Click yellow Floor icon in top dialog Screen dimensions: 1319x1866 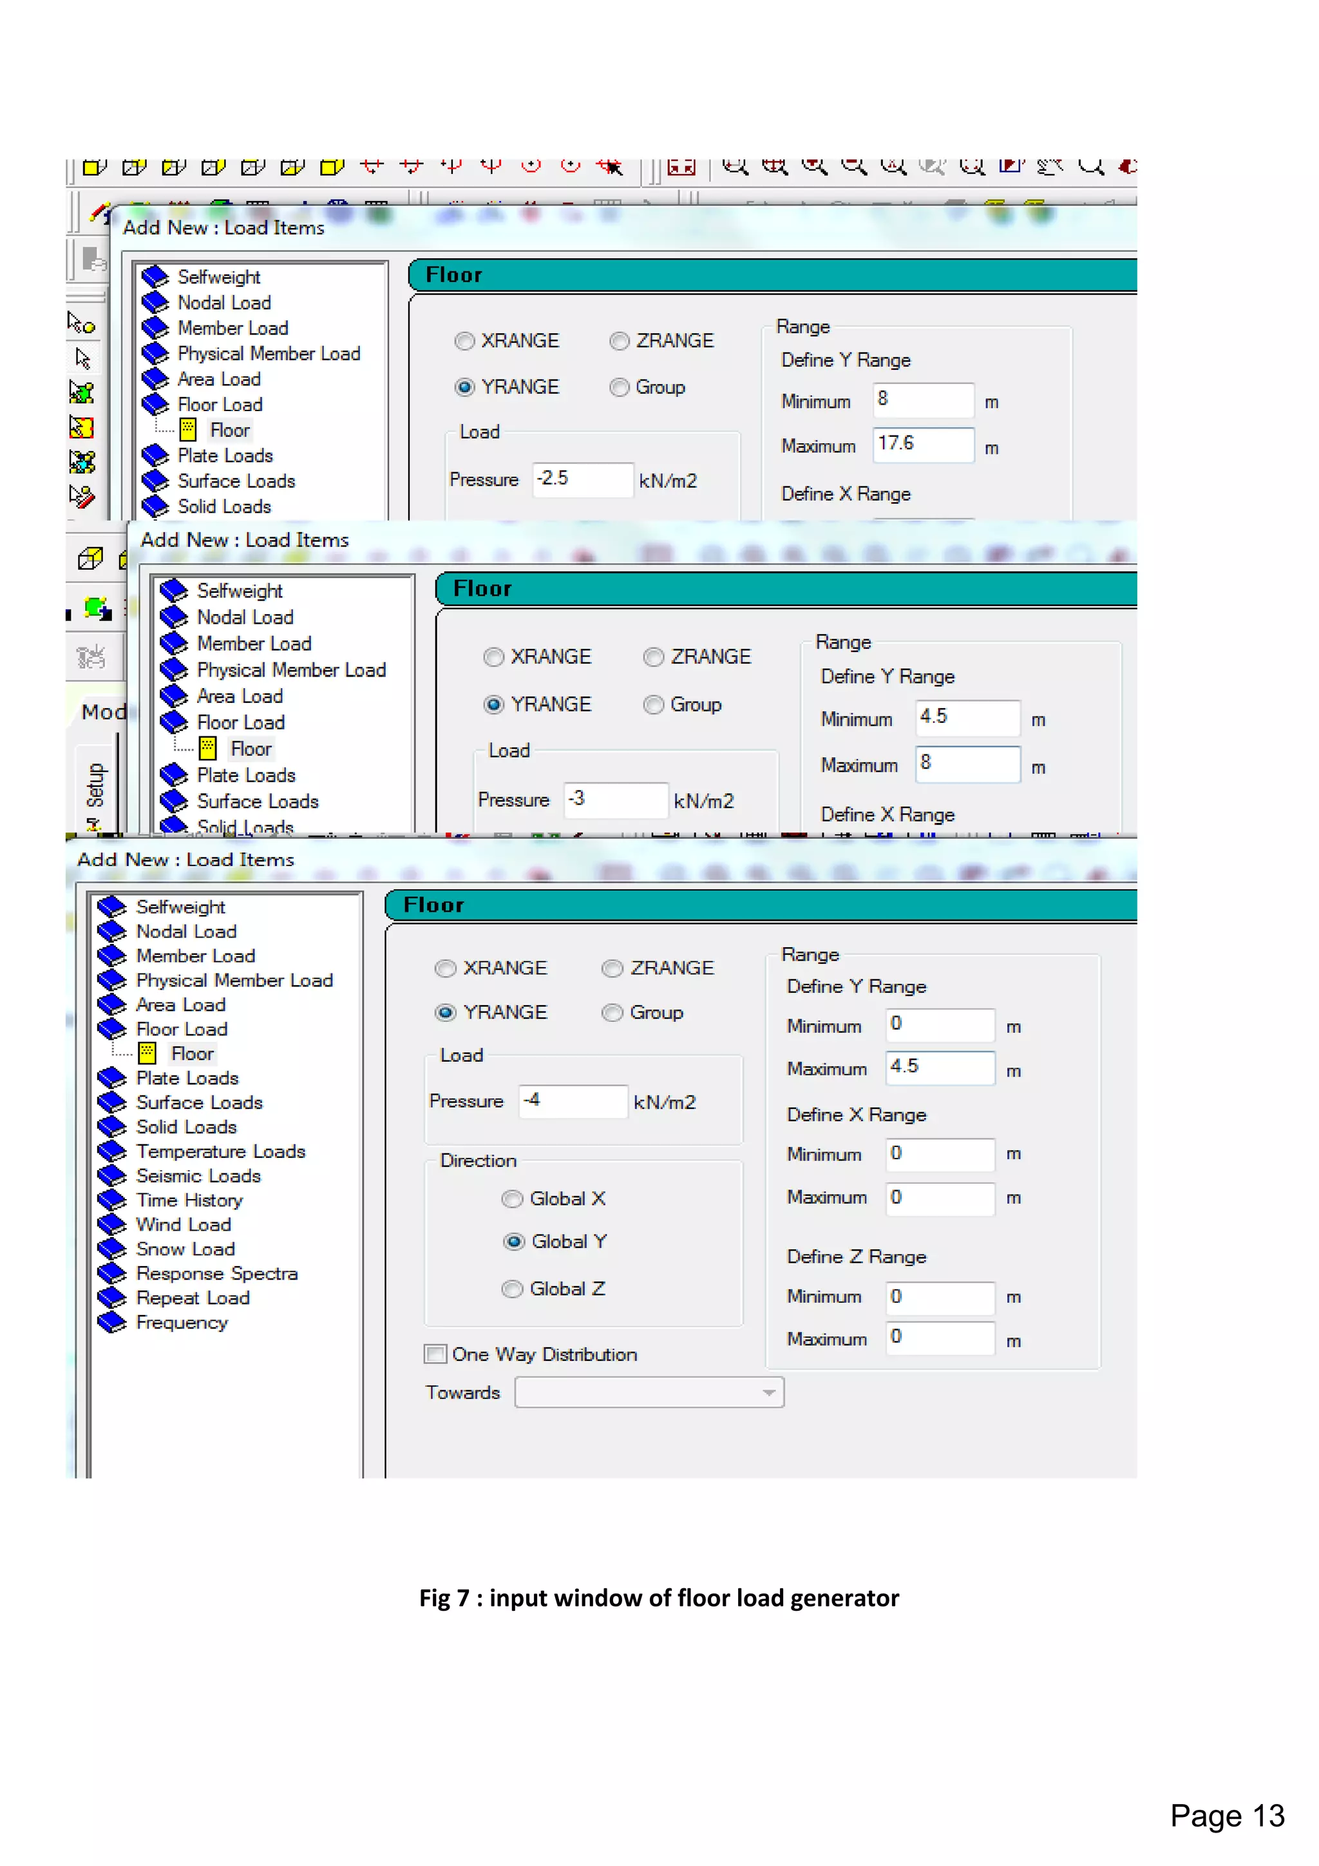tap(187, 429)
